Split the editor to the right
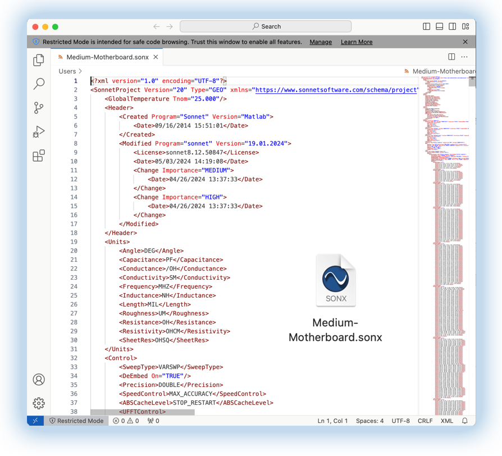Image resolution: width=502 pixels, height=456 pixels. (x=451, y=57)
